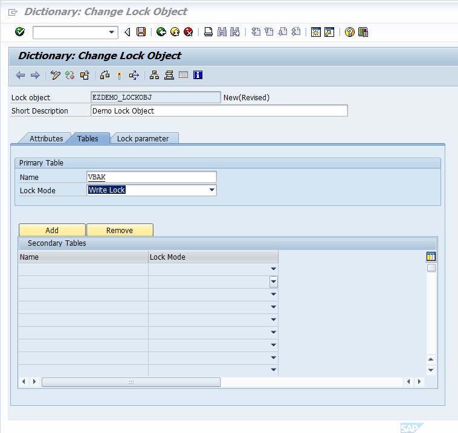The image size is (458, 433).
Task: Click the Create New Session icon
Action: pos(316,32)
